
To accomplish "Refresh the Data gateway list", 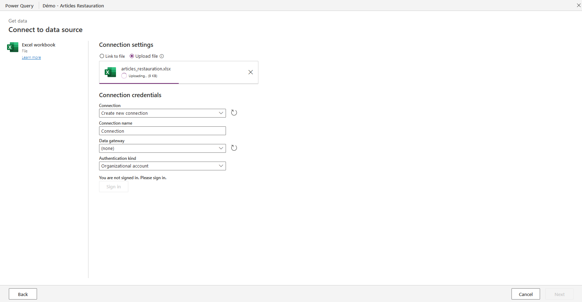I will click(x=234, y=148).
